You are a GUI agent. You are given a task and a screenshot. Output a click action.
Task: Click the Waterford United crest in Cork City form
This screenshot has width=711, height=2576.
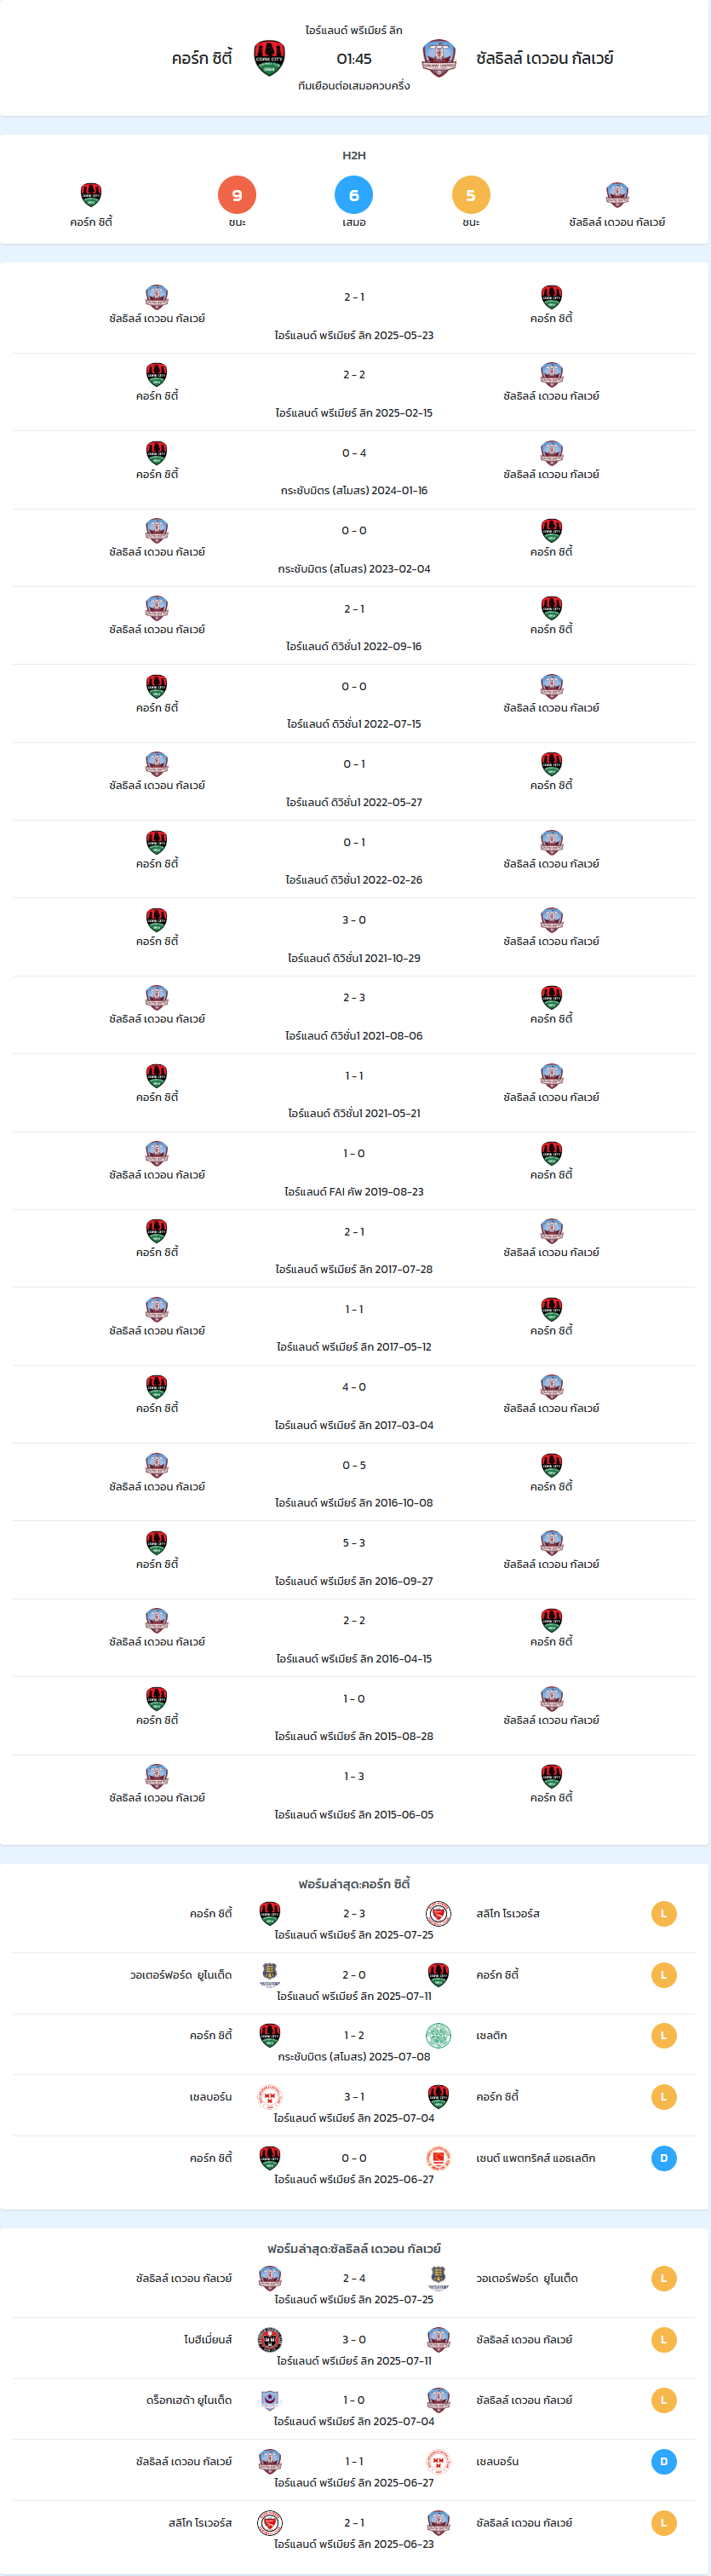tap(270, 1974)
